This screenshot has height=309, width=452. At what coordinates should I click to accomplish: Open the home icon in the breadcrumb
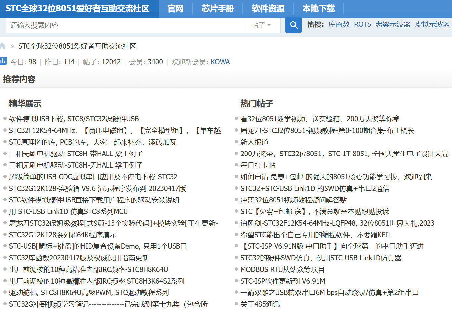coord(3,46)
